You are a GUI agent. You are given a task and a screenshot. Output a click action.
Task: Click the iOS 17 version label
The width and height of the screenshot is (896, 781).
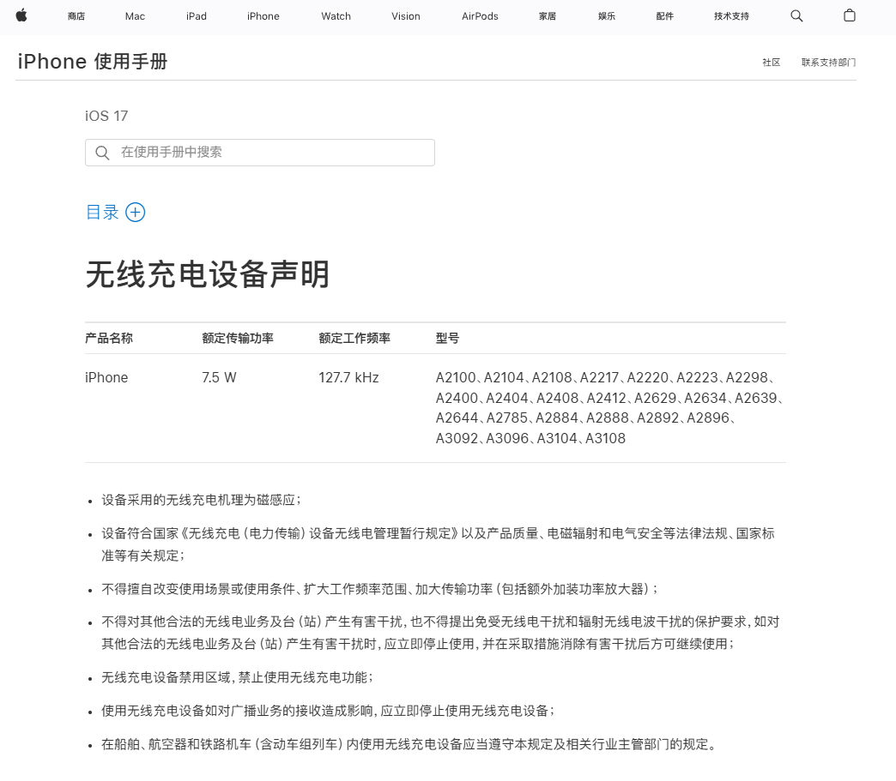[106, 116]
